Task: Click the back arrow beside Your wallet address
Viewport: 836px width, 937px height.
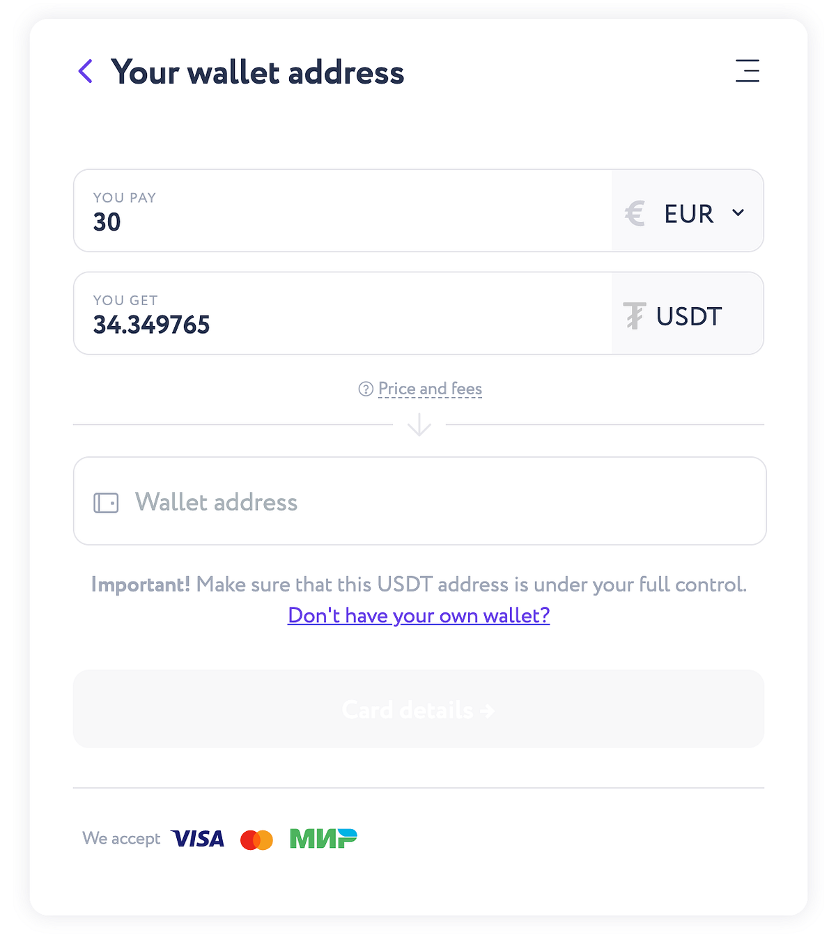Action: (85, 72)
